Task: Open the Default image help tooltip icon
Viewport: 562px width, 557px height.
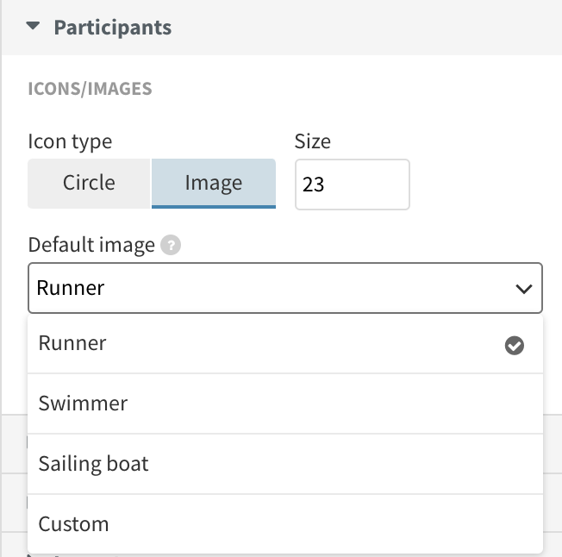Action: point(171,245)
